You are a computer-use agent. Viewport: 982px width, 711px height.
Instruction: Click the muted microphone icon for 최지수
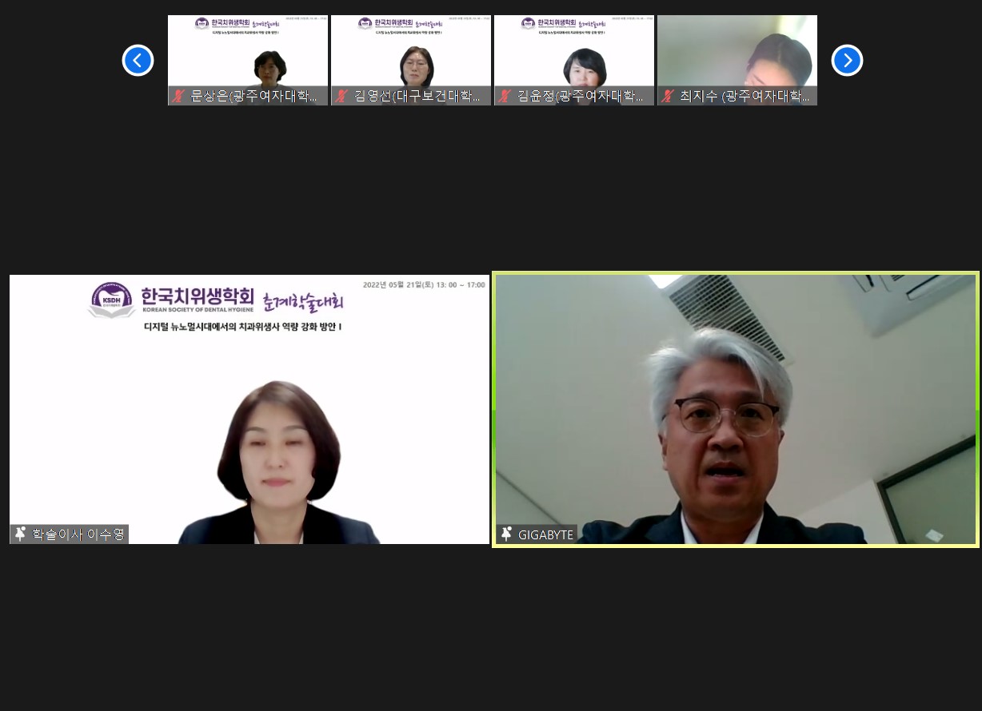[668, 96]
